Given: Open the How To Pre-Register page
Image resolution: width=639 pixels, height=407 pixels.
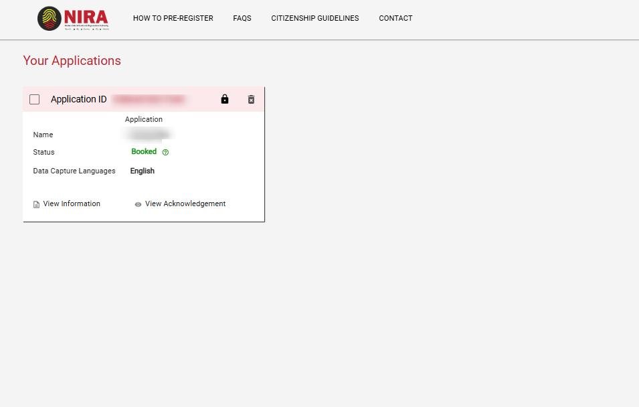Looking at the screenshot, I should [x=173, y=18].
